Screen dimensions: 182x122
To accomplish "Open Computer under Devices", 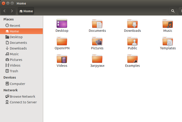I will pos(21,84).
